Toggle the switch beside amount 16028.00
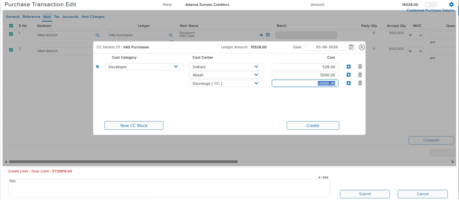 (x=431, y=5)
